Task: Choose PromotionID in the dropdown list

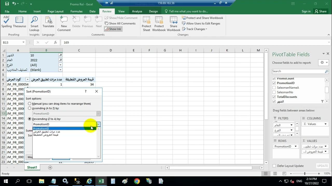Action: pyautogui.click(x=64, y=128)
